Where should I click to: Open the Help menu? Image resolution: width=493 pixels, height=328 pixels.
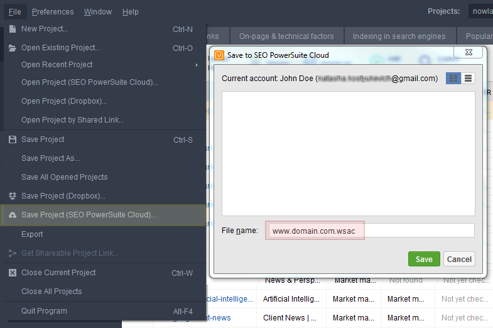[131, 12]
